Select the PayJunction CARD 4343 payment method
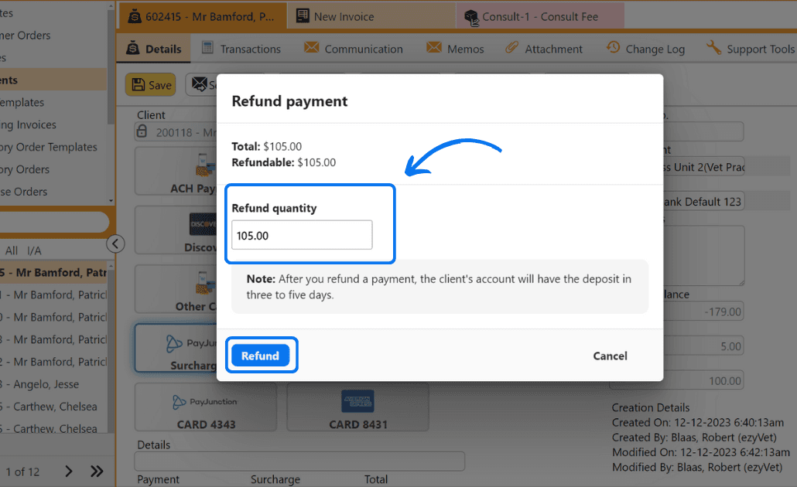The image size is (797, 487). click(x=204, y=407)
